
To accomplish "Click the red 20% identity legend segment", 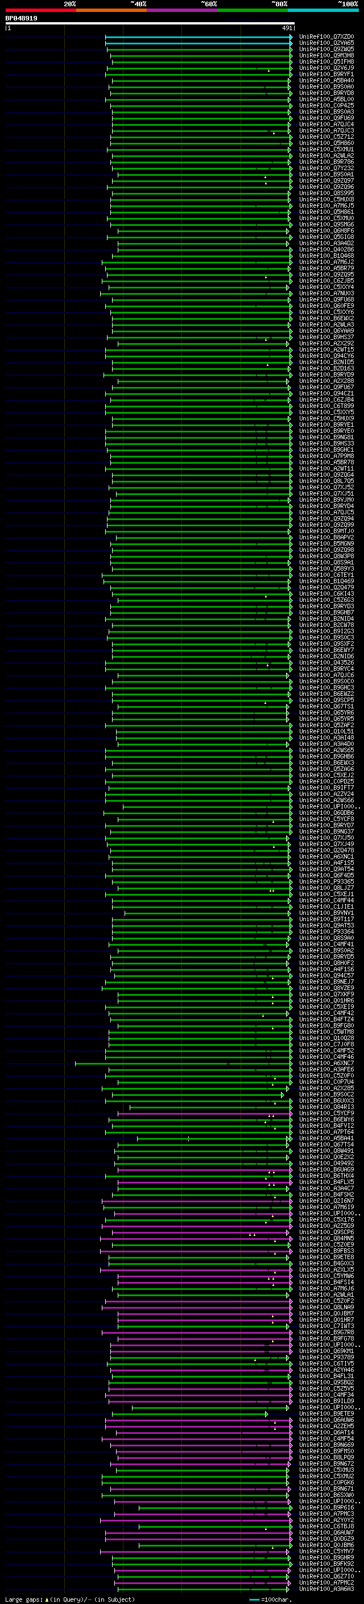I will click(x=40, y=10).
